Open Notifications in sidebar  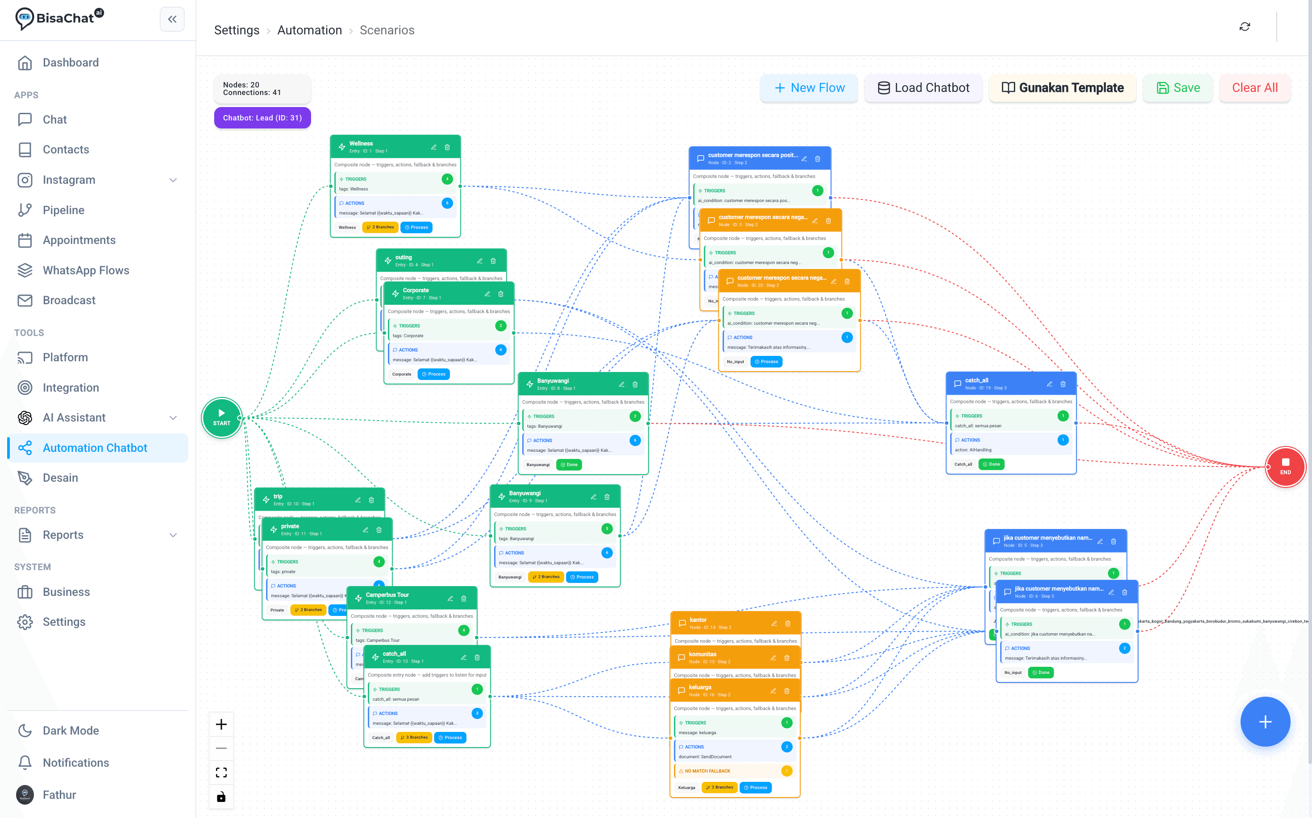(x=98, y=762)
